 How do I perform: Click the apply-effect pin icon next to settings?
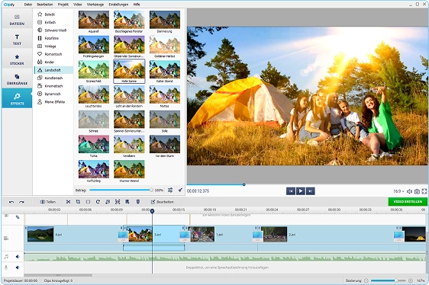(x=180, y=190)
